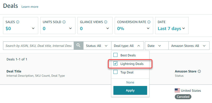Open the Amazon Stores: All dropdown

pos(189,46)
